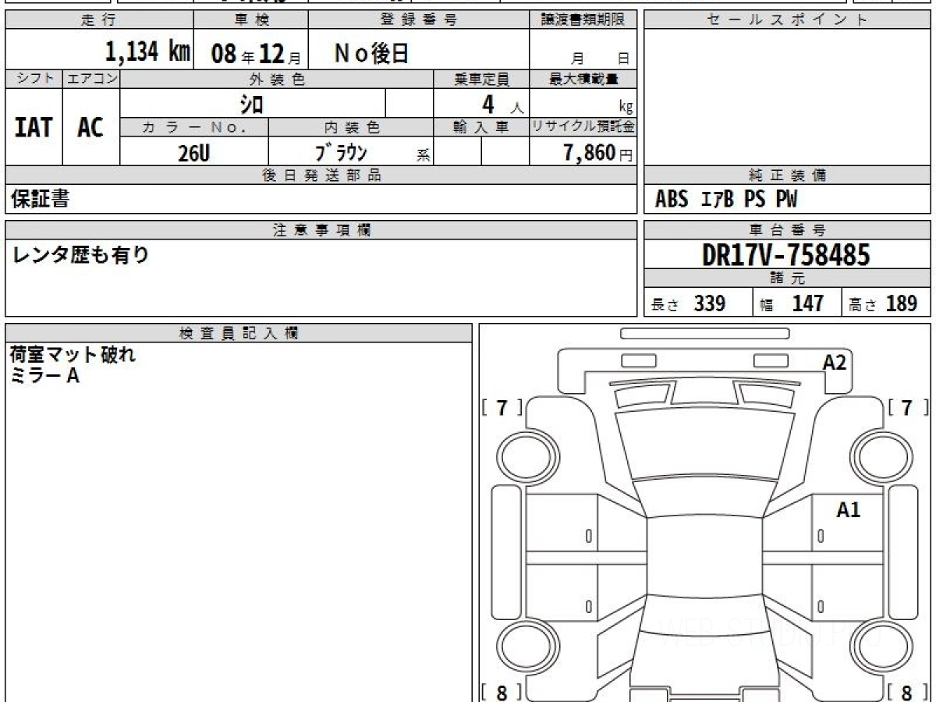936x702 pixels.
Task: Click the 輸入車 header
Action: point(481,127)
